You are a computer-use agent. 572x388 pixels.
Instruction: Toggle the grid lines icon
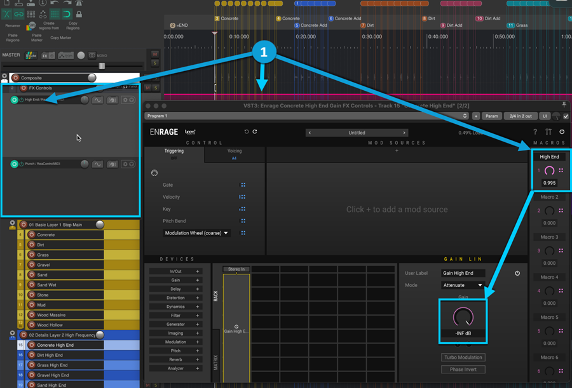55,14
